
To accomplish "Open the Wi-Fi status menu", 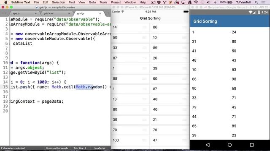I will coord(196,2).
